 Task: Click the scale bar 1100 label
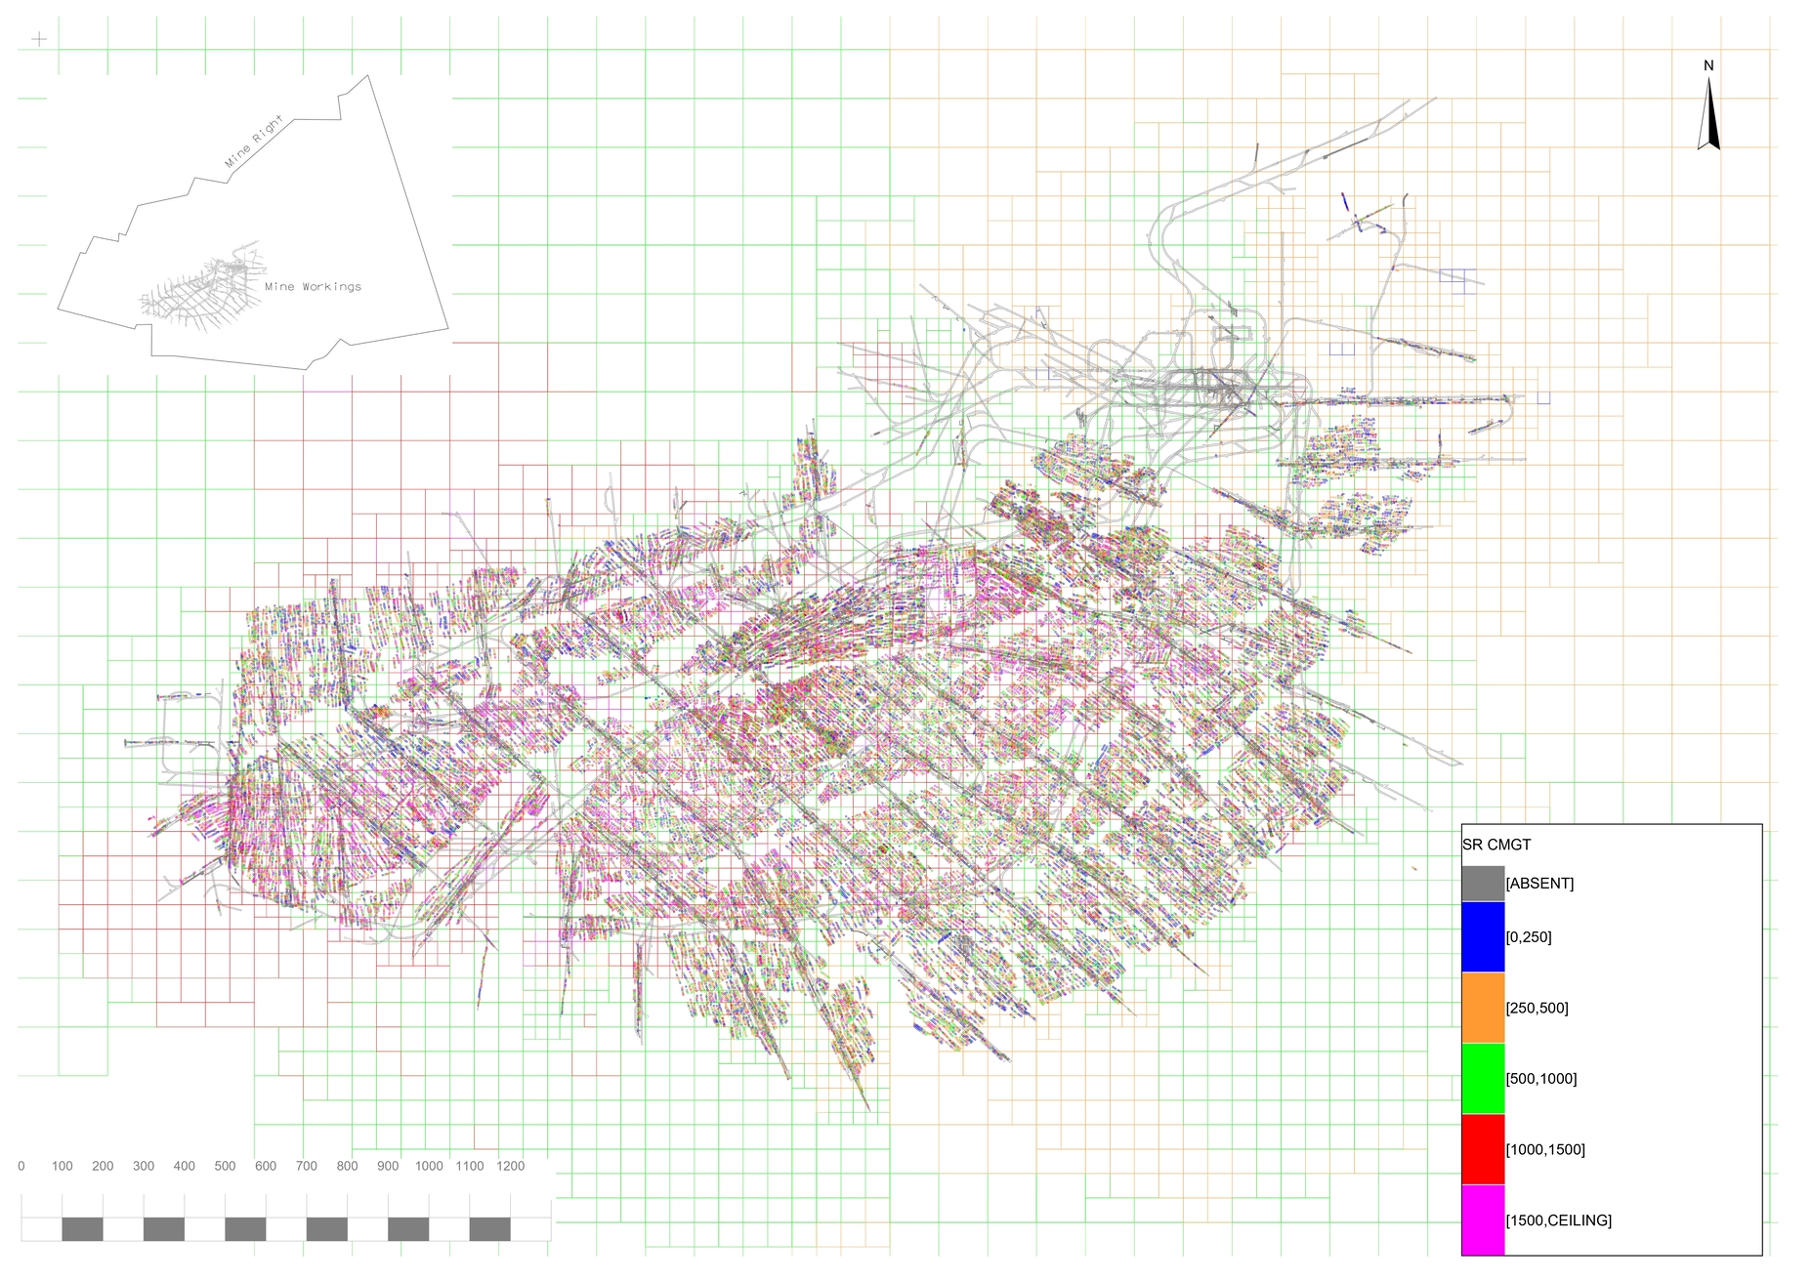pyautogui.click(x=470, y=1166)
